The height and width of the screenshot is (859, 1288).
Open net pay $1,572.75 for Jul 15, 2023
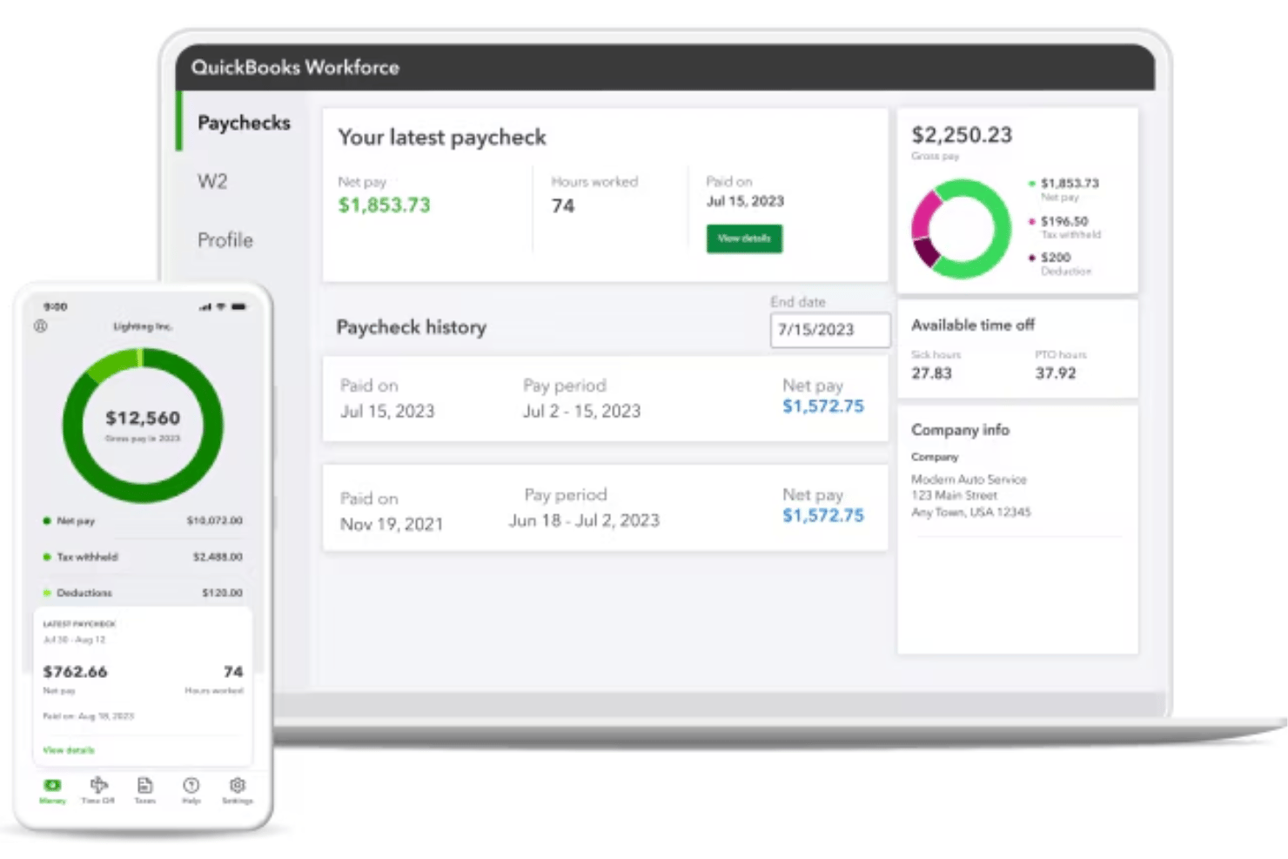pos(823,406)
